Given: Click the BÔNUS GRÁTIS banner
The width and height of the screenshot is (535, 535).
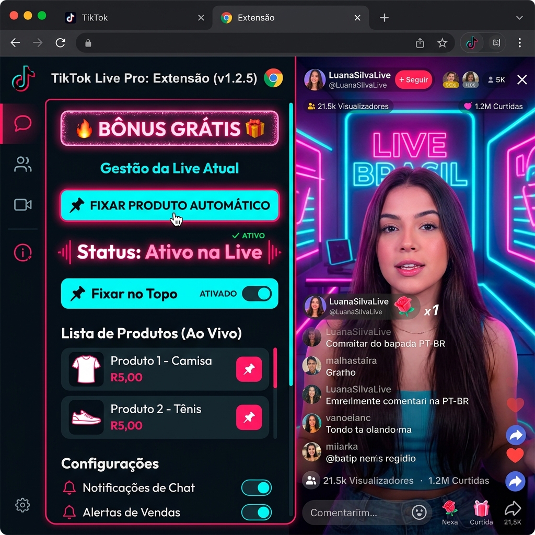Looking at the screenshot, I should pos(170,129).
